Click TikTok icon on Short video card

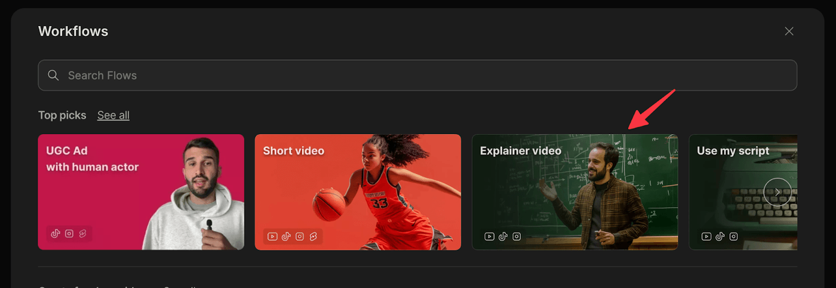point(286,237)
